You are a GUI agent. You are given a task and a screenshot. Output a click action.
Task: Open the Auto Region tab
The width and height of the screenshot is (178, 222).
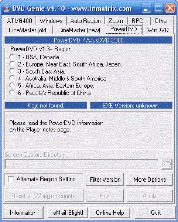[85, 21]
